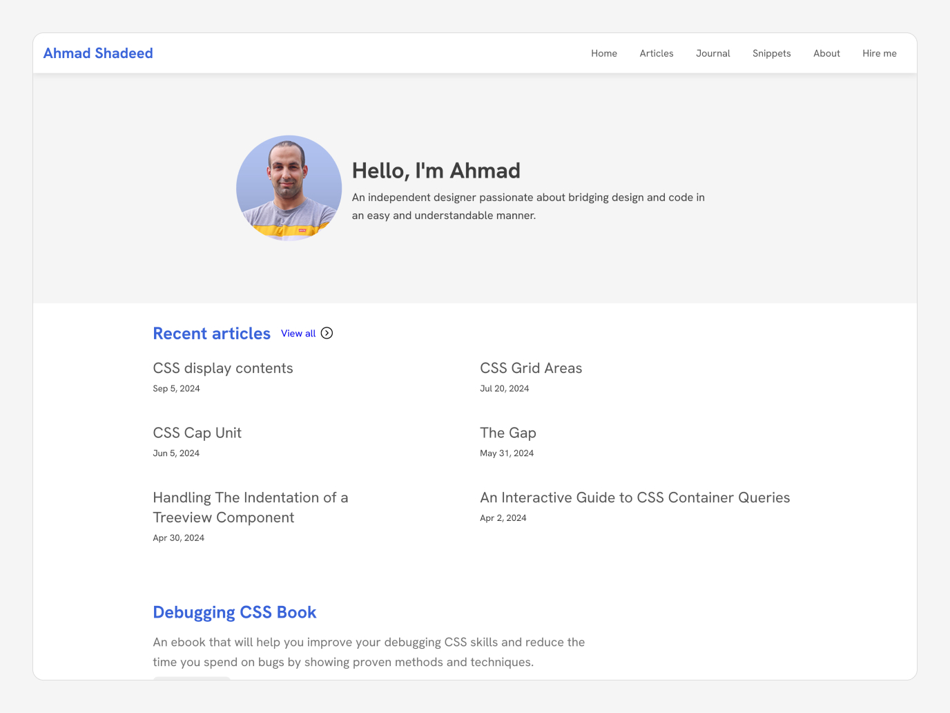Open the CSS display contents article

point(223,368)
